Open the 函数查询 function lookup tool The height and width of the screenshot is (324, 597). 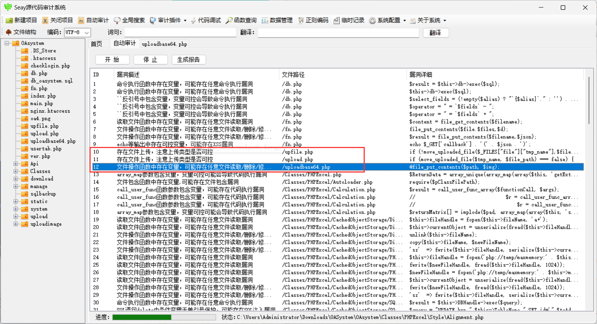229,20
